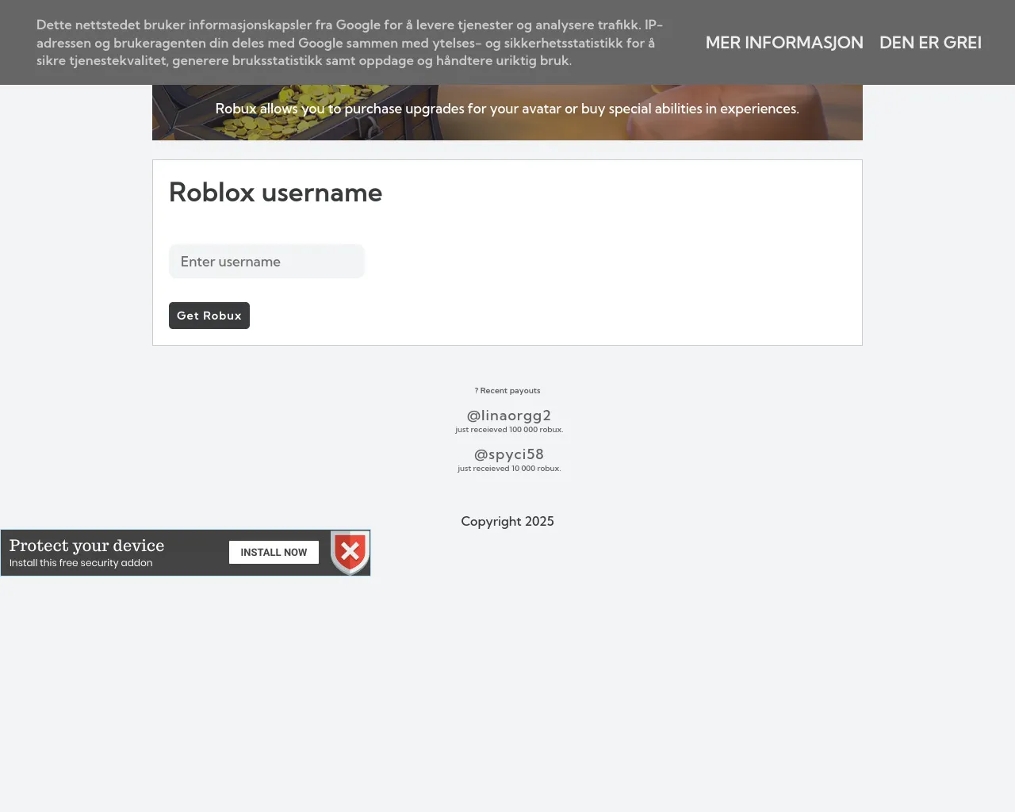
Task: Click 'just receieved 100 000 robux' text
Action: (x=509, y=430)
